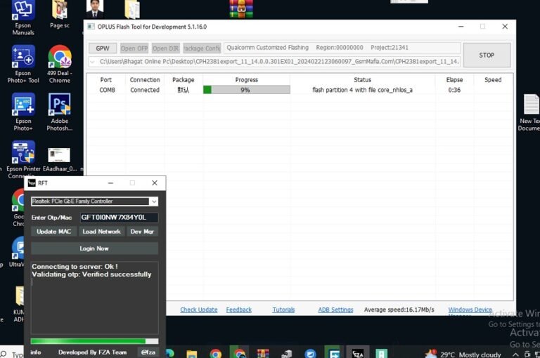Click Qualcomm Customized Flashing info field
540x358 pixels.
tap(342, 48)
